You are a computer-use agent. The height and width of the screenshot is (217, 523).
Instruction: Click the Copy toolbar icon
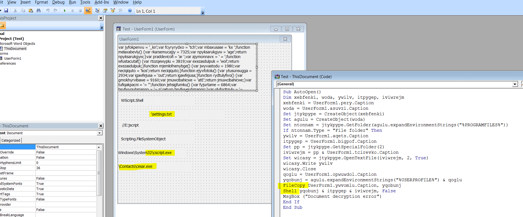click(x=23, y=11)
